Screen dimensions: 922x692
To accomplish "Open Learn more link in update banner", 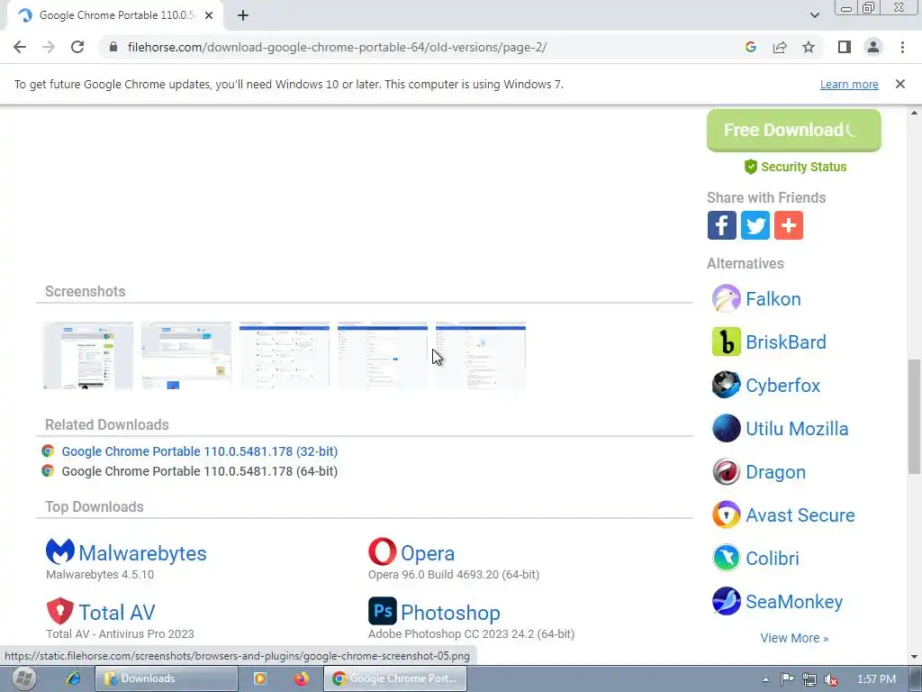I will tap(849, 84).
